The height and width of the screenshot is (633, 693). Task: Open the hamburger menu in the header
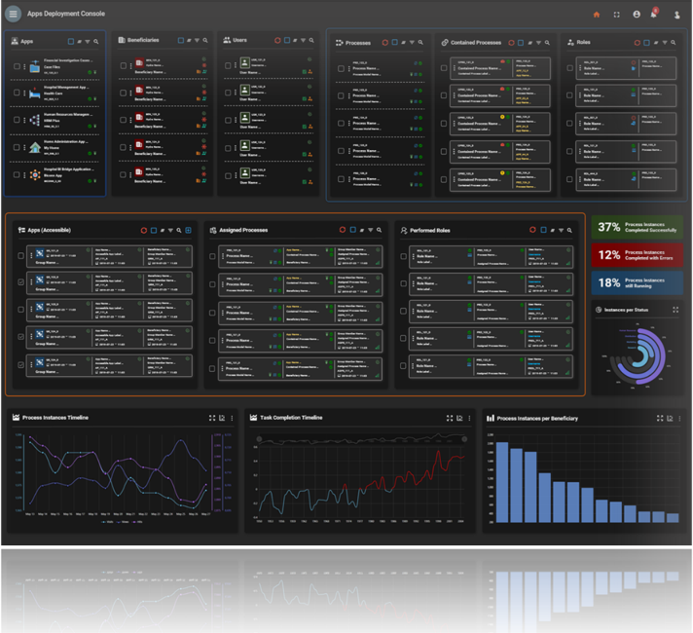(x=14, y=15)
